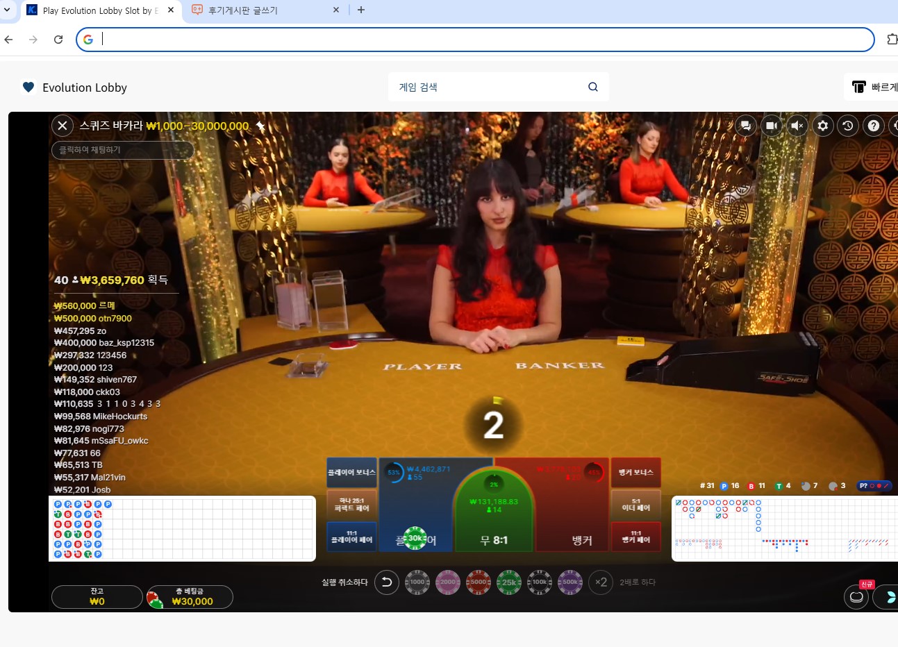Select the red 5000 chip
Viewport: 898px width, 647px height.
point(479,582)
